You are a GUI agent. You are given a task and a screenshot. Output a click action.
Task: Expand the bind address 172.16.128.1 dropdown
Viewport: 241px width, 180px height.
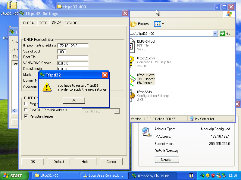117,111
